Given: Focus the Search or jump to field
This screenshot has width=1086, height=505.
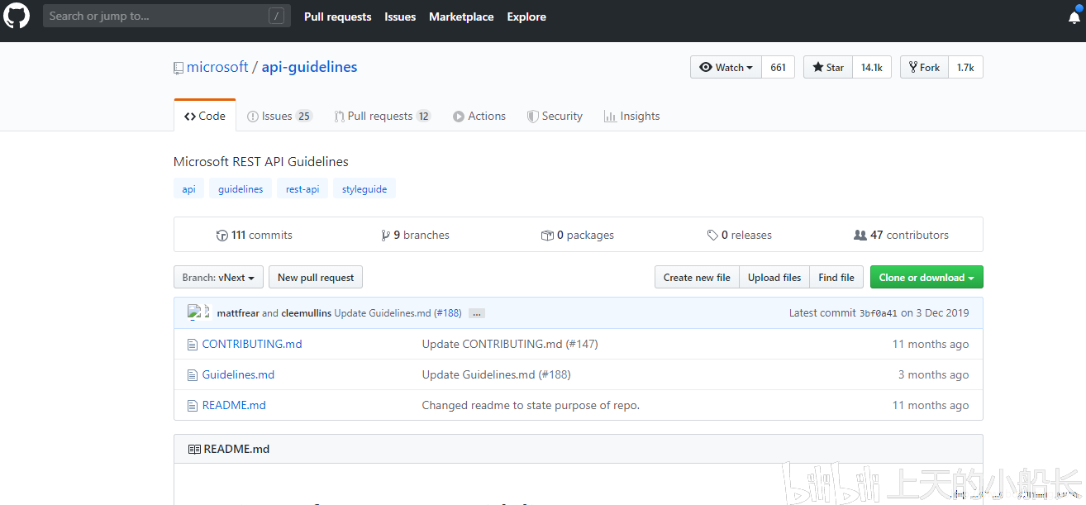Looking at the screenshot, I should click(167, 16).
